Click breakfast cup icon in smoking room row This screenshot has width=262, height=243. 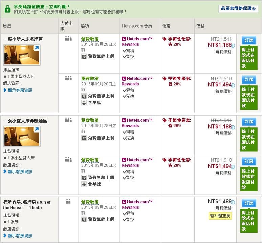tap(84, 103)
